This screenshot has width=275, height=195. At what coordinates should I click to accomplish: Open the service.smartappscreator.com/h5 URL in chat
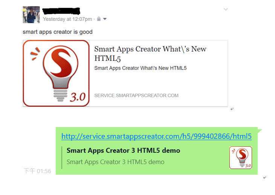coord(156,136)
